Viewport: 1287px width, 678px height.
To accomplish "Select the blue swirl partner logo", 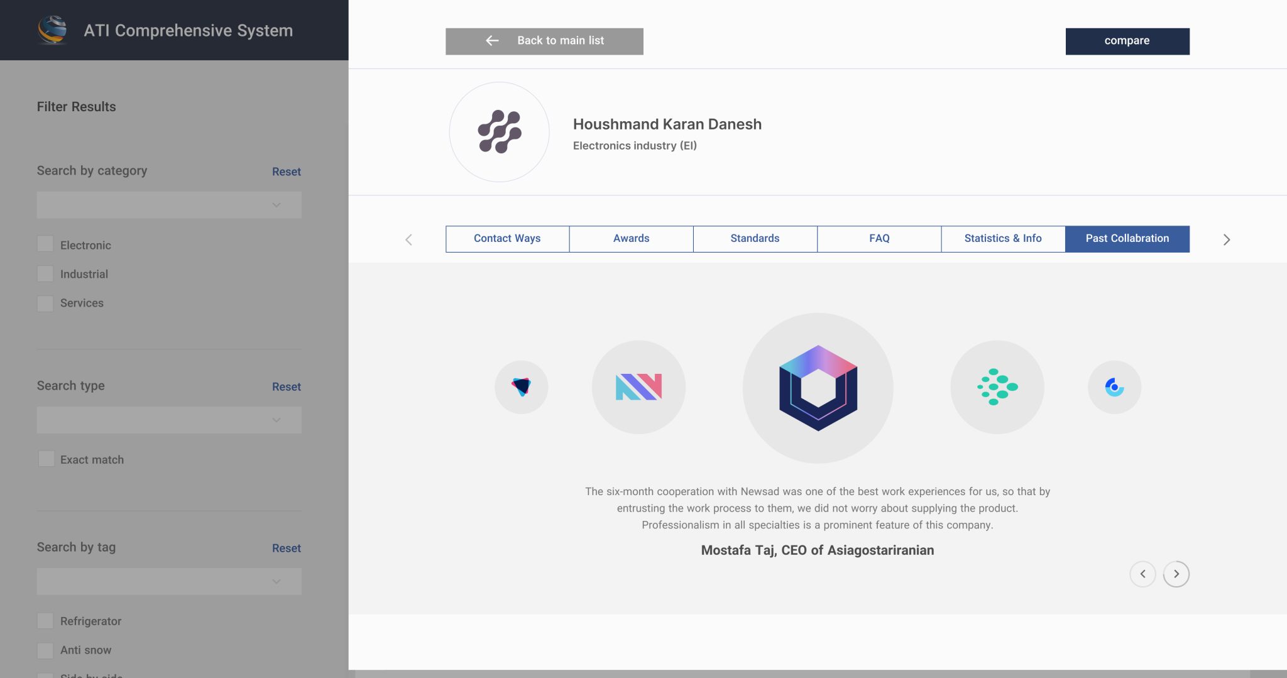I will click(1114, 387).
